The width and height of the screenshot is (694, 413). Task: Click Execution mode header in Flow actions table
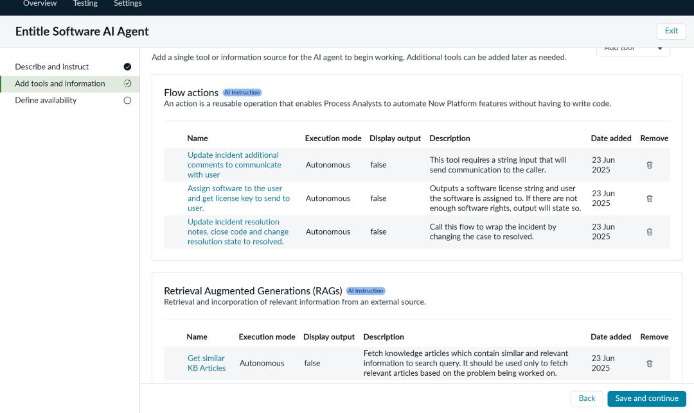pyautogui.click(x=333, y=139)
